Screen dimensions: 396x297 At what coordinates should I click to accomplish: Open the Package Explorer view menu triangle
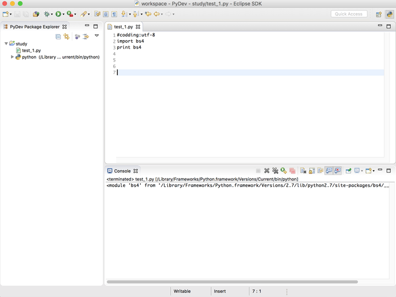click(97, 36)
